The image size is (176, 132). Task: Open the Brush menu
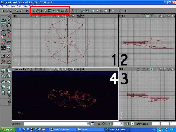(19, 6)
